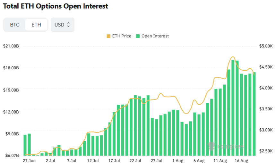
Task: Click the Total ETH Options Open Interest title
Action: [x=56, y=6]
